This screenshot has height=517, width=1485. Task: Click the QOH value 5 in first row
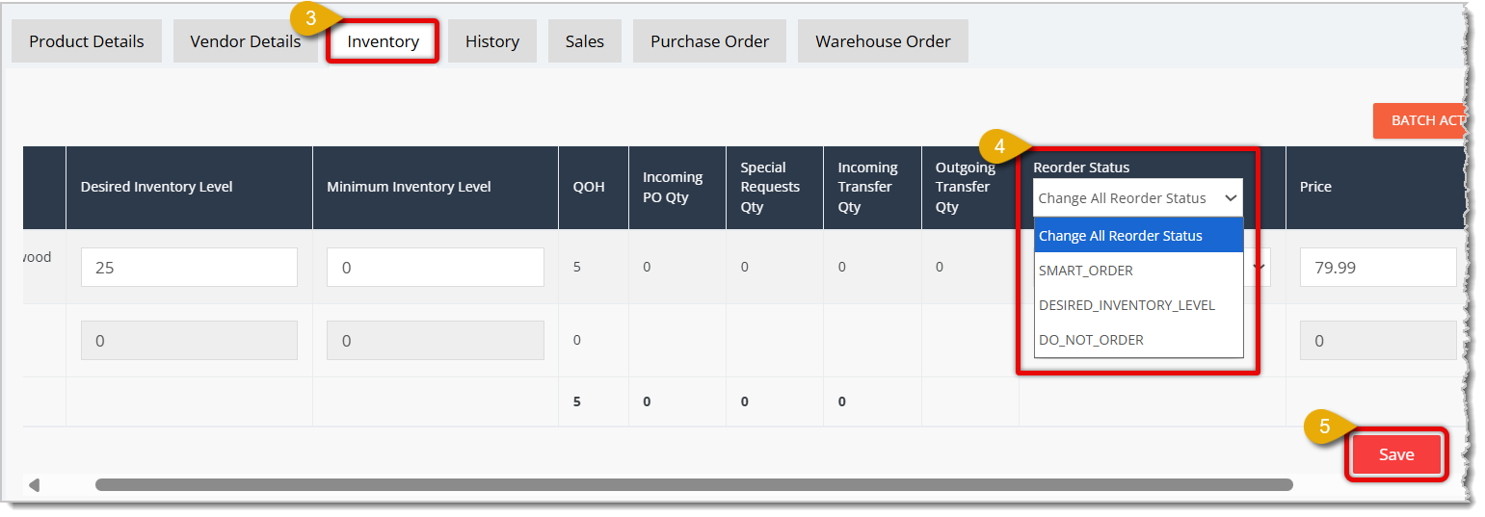pyautogui.click(x=577, y=267)
